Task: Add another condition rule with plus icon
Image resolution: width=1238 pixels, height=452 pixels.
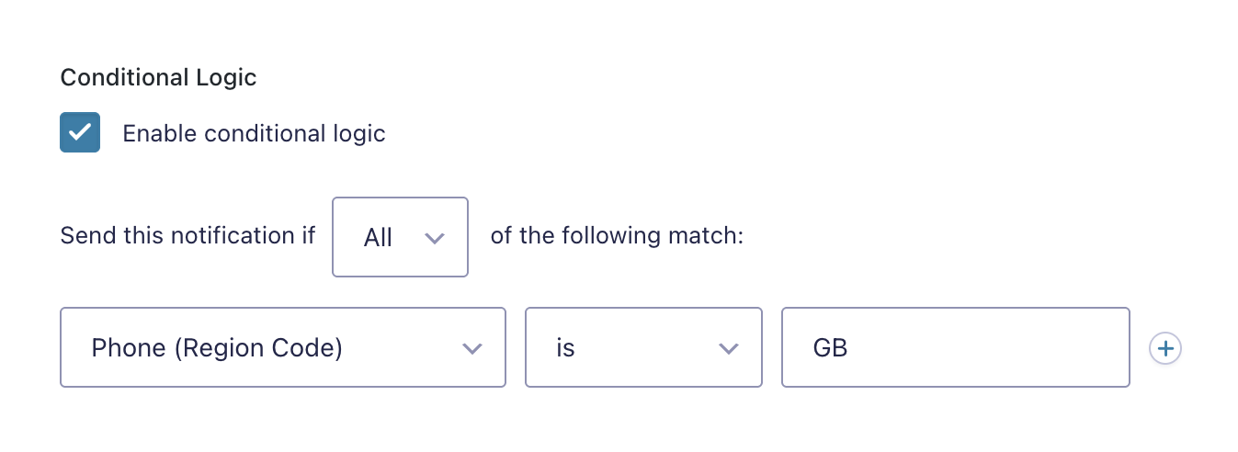Action: [x=1165, y=348]
